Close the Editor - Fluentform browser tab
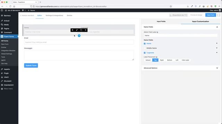The width and height of the screenshot is (222, 124). pos(36,2)
